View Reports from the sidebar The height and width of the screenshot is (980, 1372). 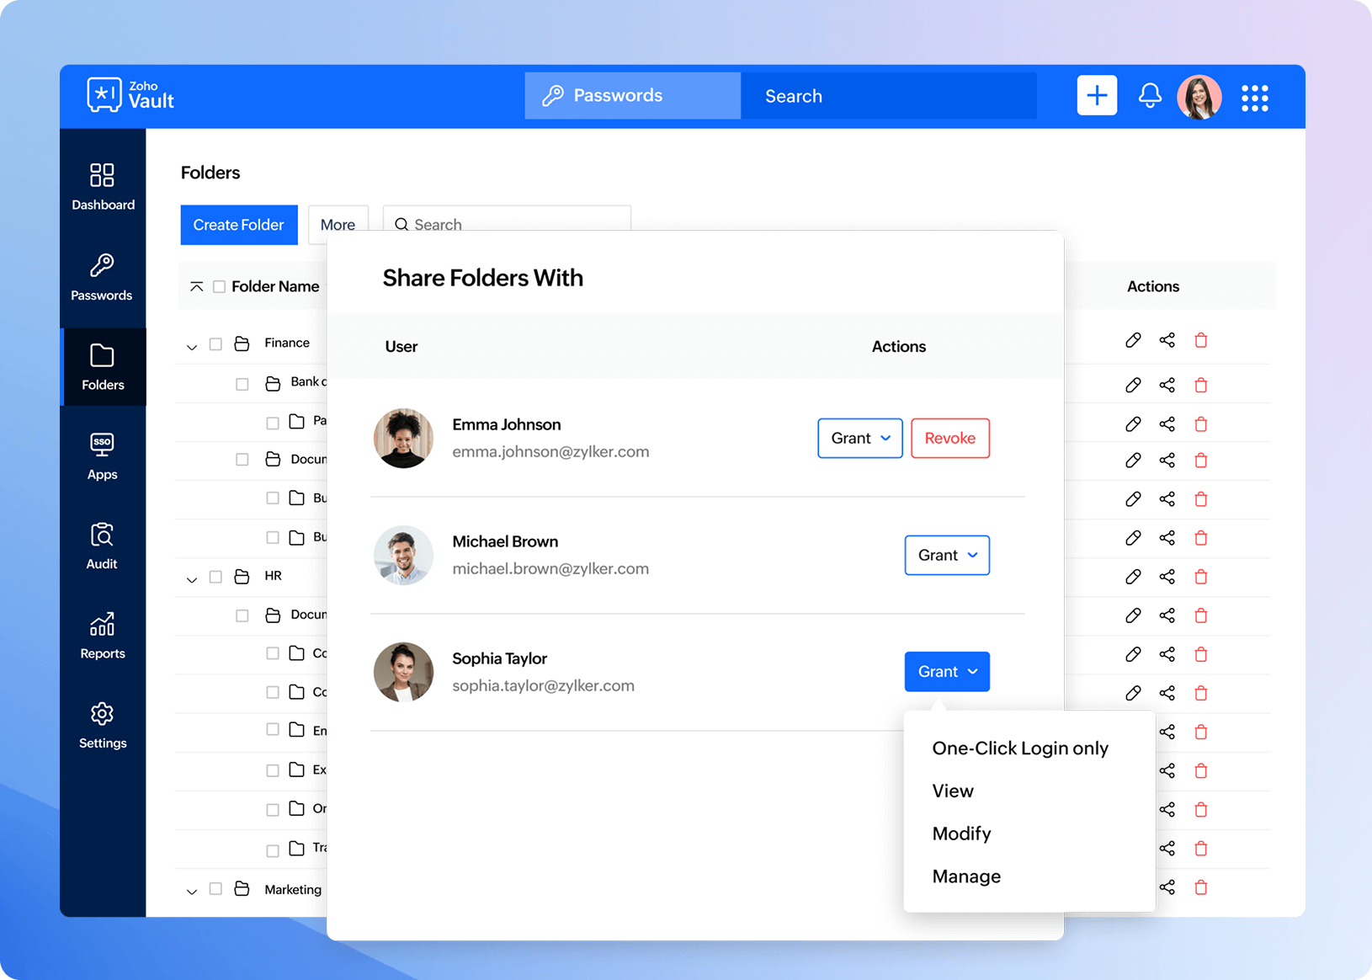click(x=102, y=636)
